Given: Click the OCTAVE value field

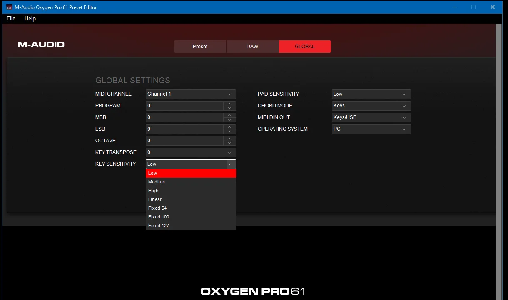Looking at the screenshot, I should (x=184, y=141).
